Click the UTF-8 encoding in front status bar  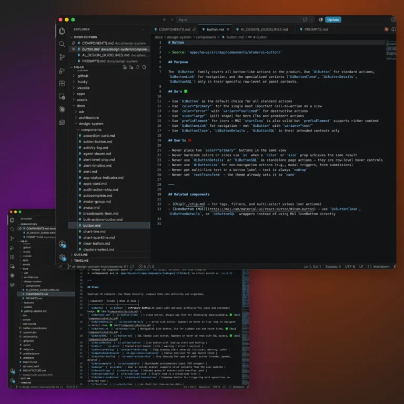click(x=350, y=266)
